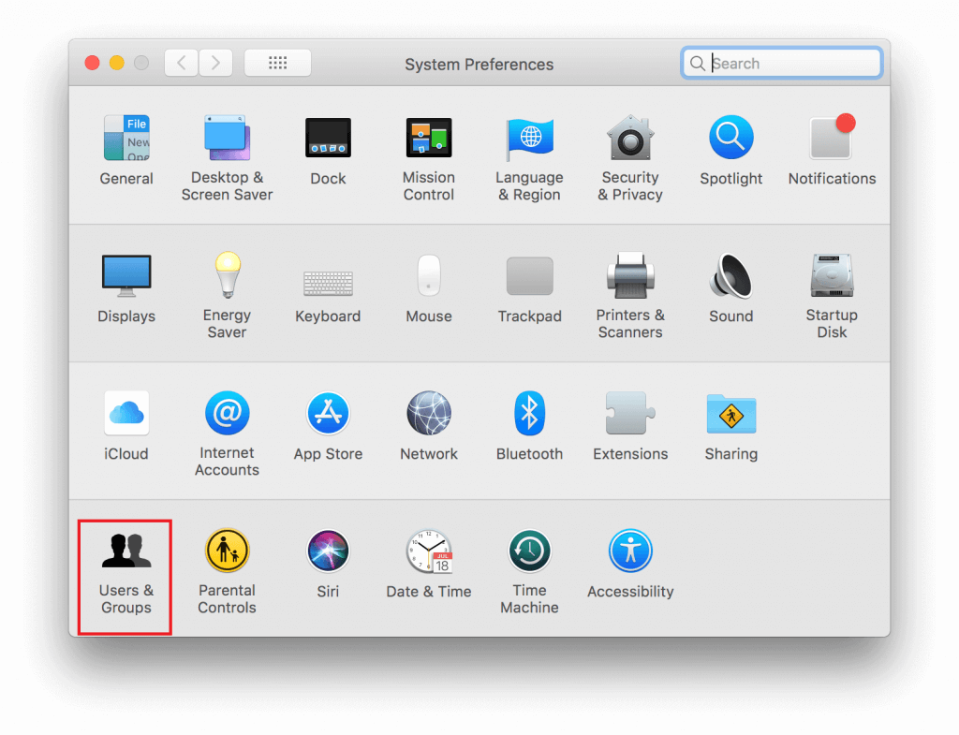Image resolution: width=959 pixels, height=735 pixels.
Task: Close the System Preferences window
Action: 93,63
